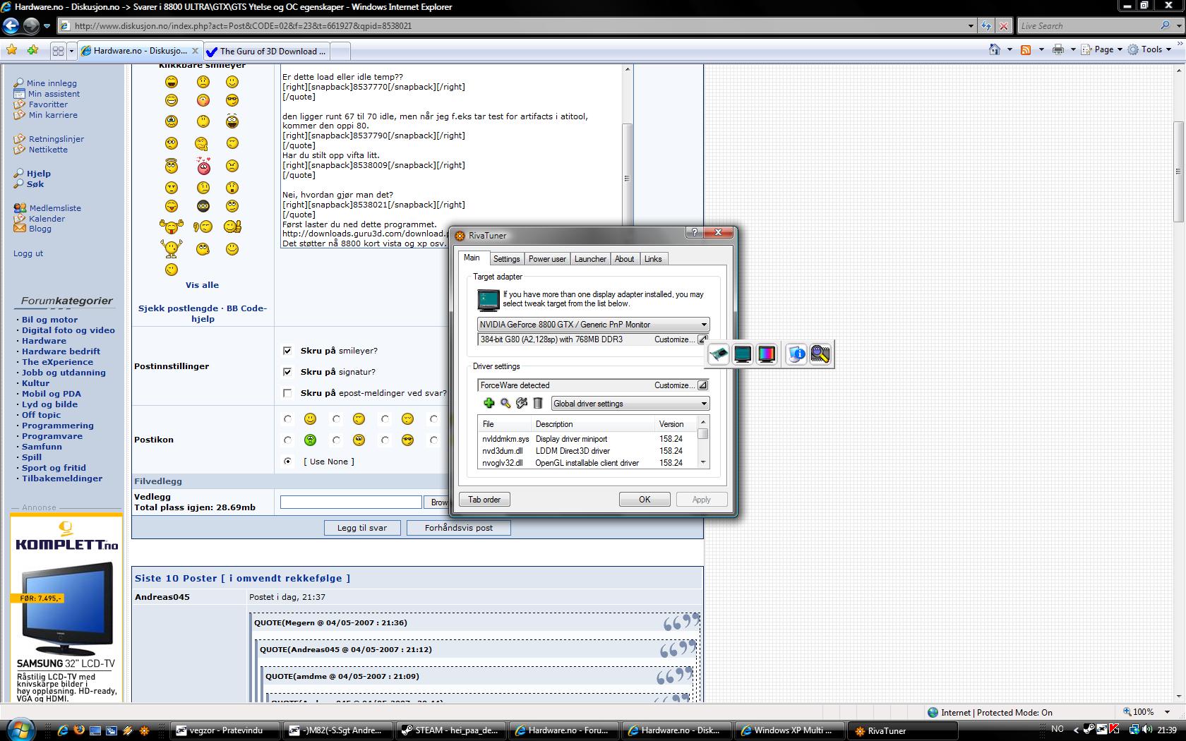Open the graphics subsystem info icon in flyout
The height and width of the screenshot is (741, 1186).
tap(796, 354)
